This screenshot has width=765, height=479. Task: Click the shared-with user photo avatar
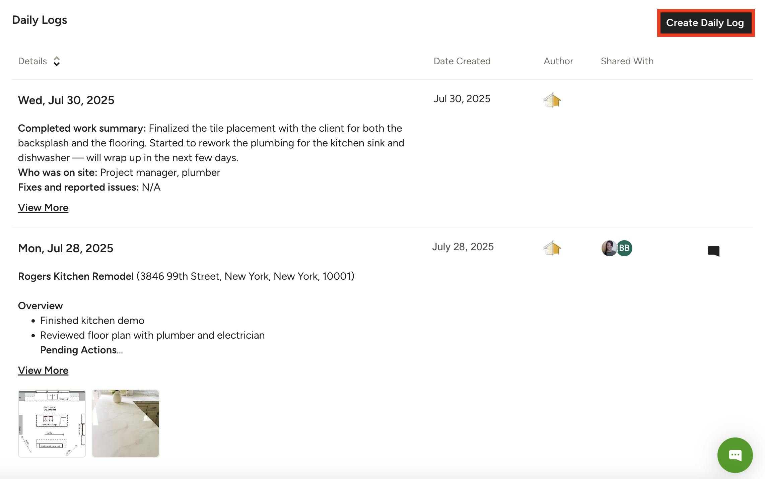[609, 248]
